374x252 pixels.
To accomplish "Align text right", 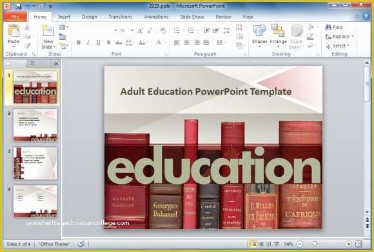I will (197, 42).
